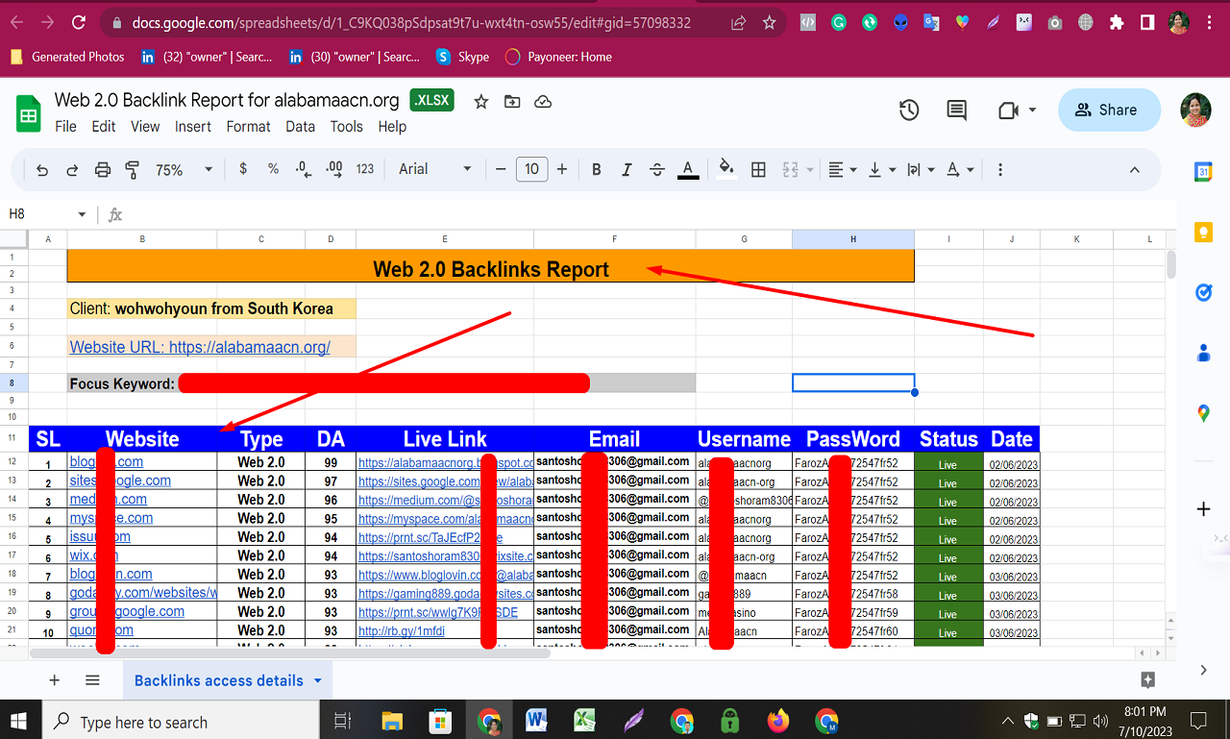This screenshot has height=739, width=1230.
Task: Toggle italic formatting
Action: 627,169
